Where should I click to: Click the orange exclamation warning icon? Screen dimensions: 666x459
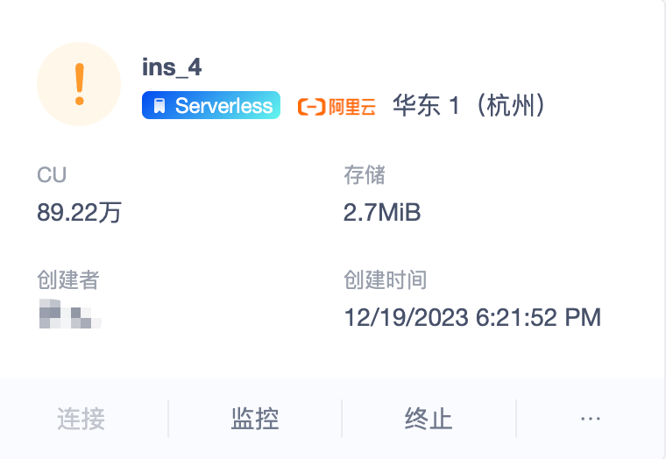(79, 83)
